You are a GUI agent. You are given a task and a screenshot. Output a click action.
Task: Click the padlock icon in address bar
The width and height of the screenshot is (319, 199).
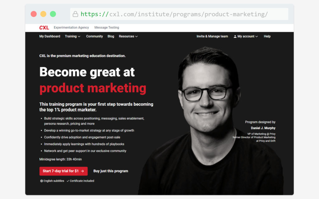point(75,14)
